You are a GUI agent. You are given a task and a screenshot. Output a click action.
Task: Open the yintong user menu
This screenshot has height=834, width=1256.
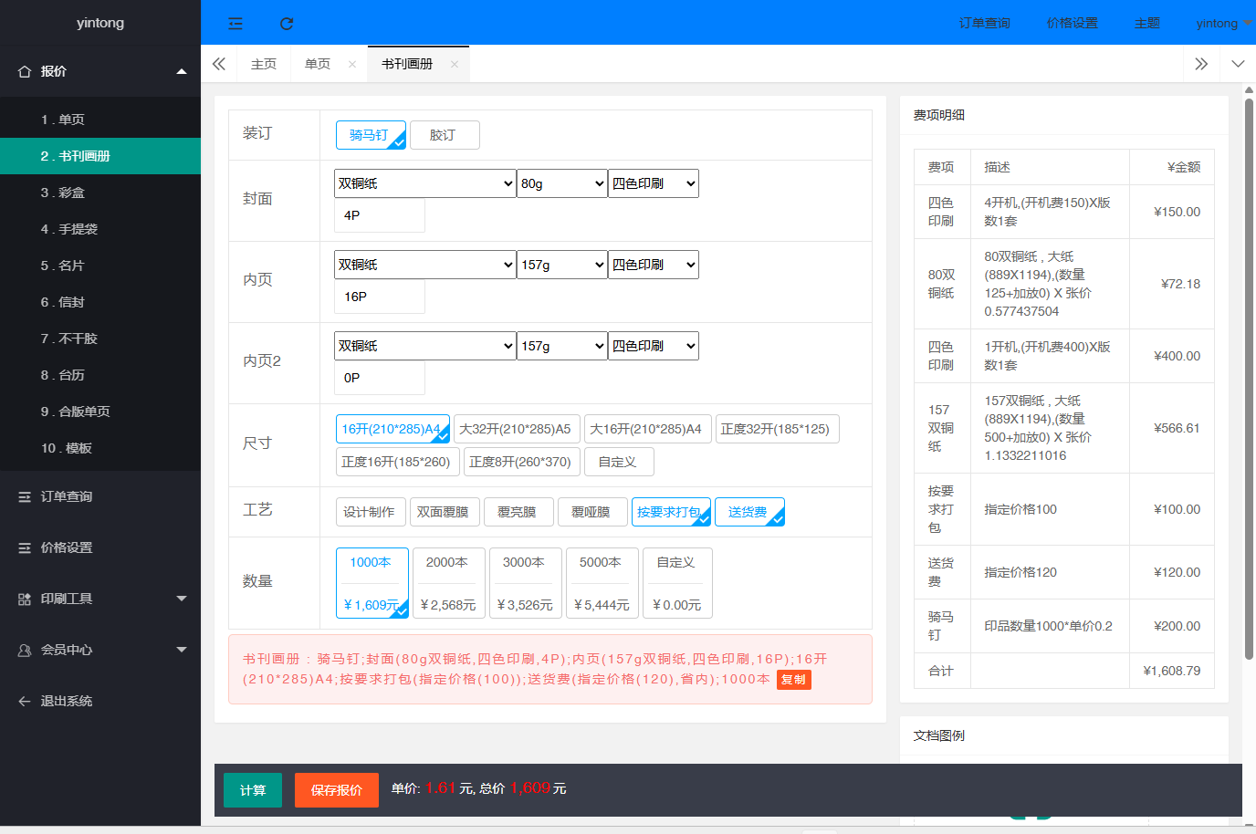[x=1223, y=24]
